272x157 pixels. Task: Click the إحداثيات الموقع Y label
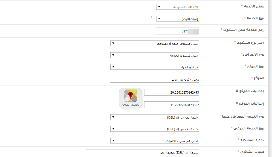[x=250, y=104]
